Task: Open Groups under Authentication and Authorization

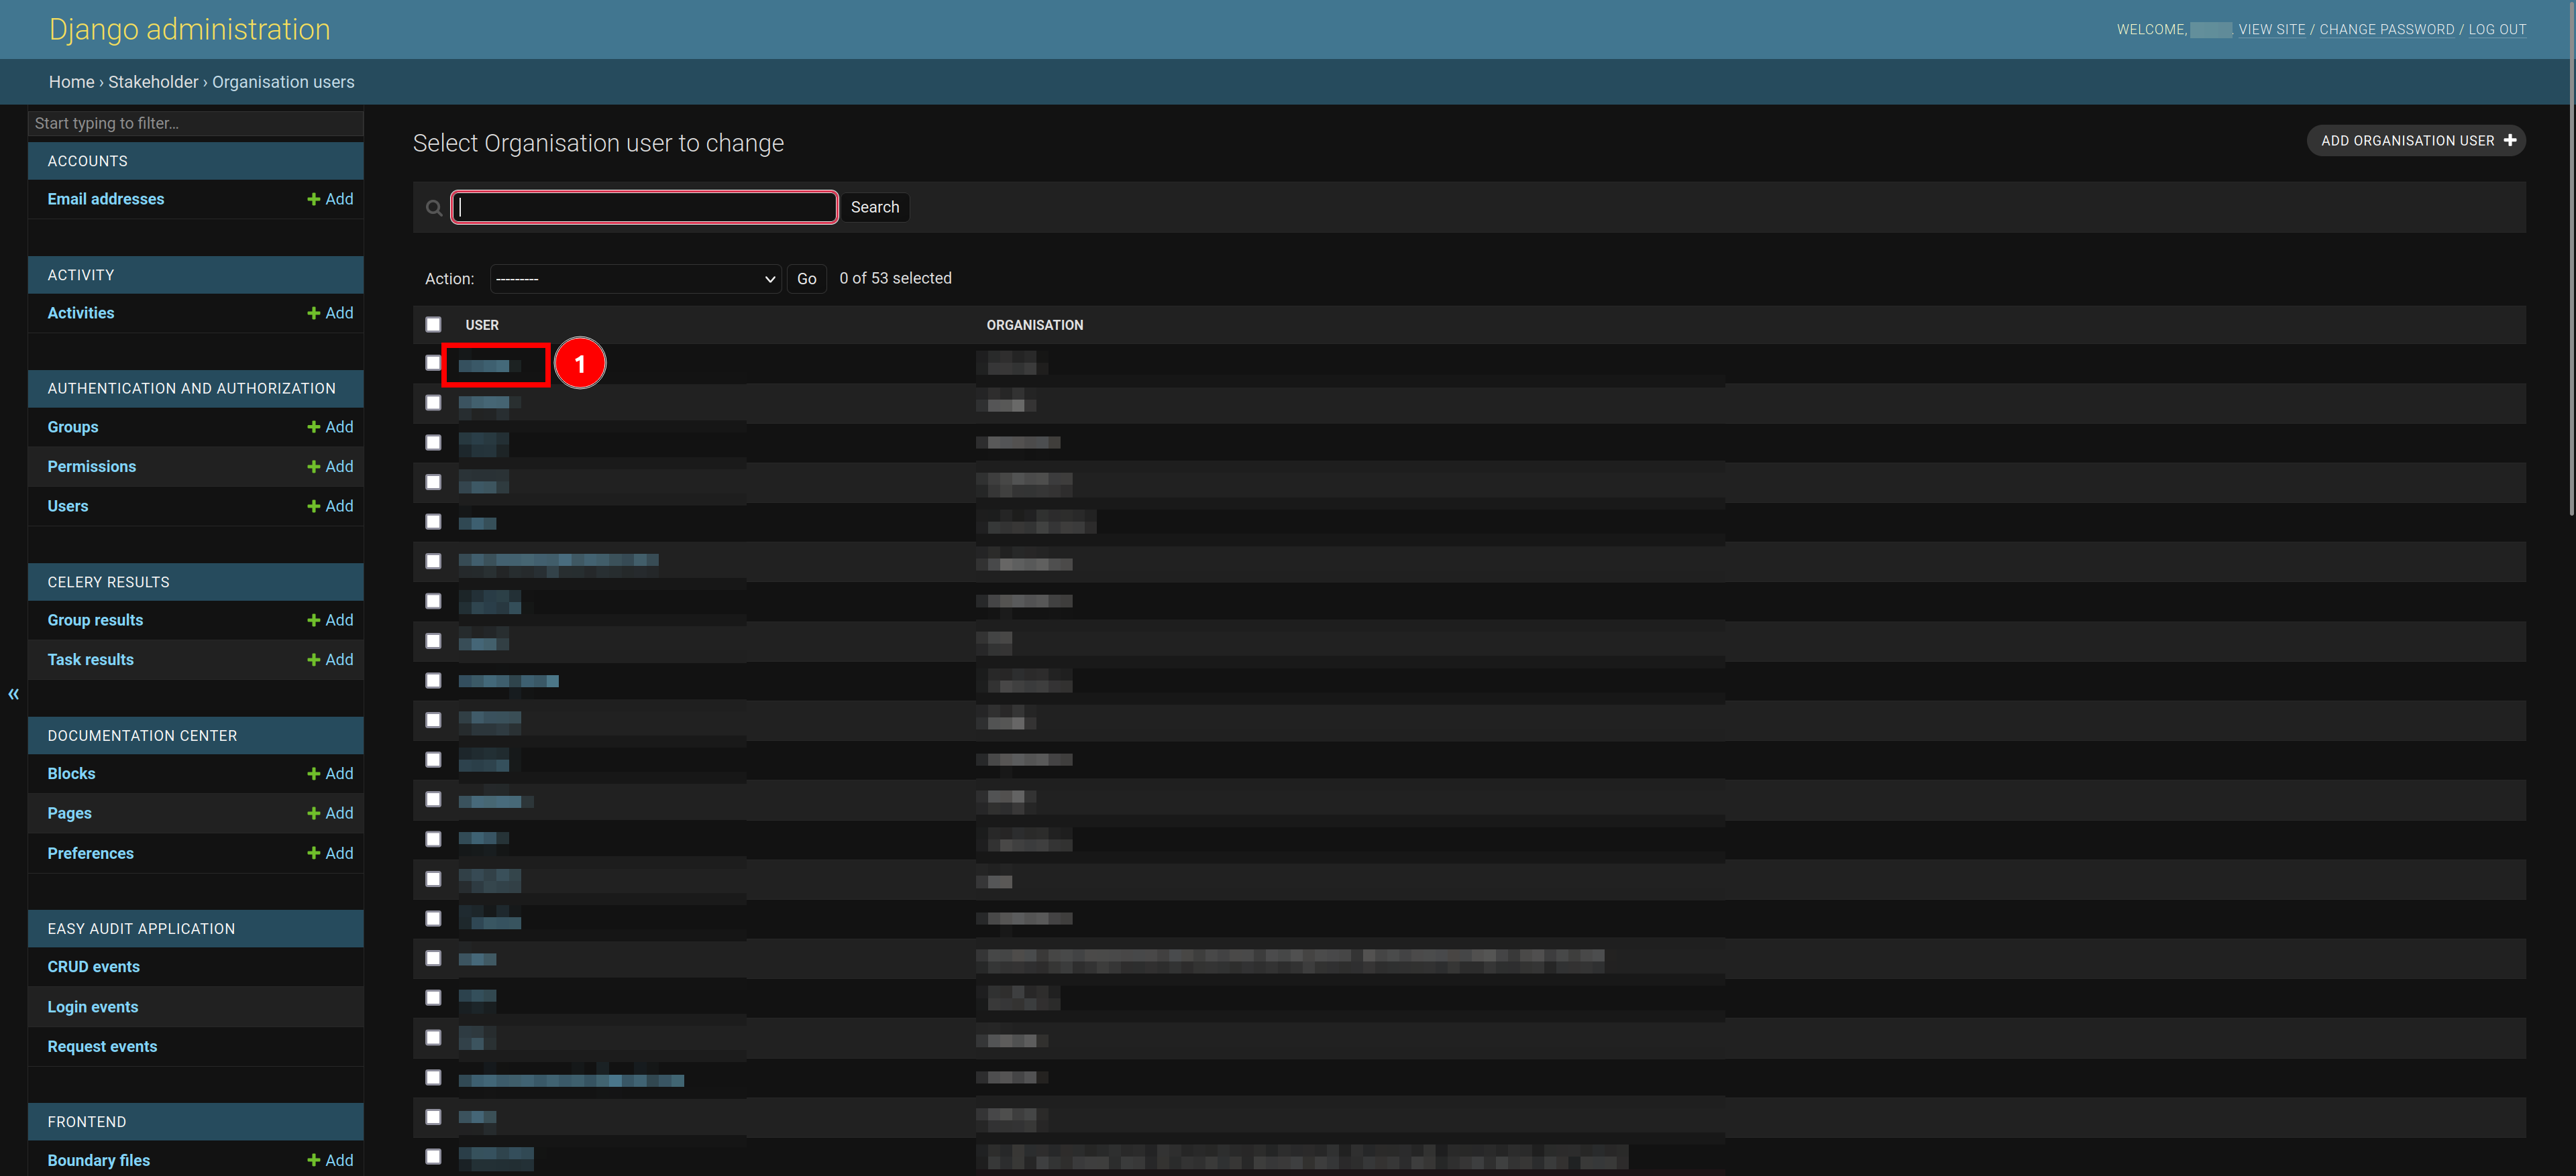Action: tap(72, 425)
